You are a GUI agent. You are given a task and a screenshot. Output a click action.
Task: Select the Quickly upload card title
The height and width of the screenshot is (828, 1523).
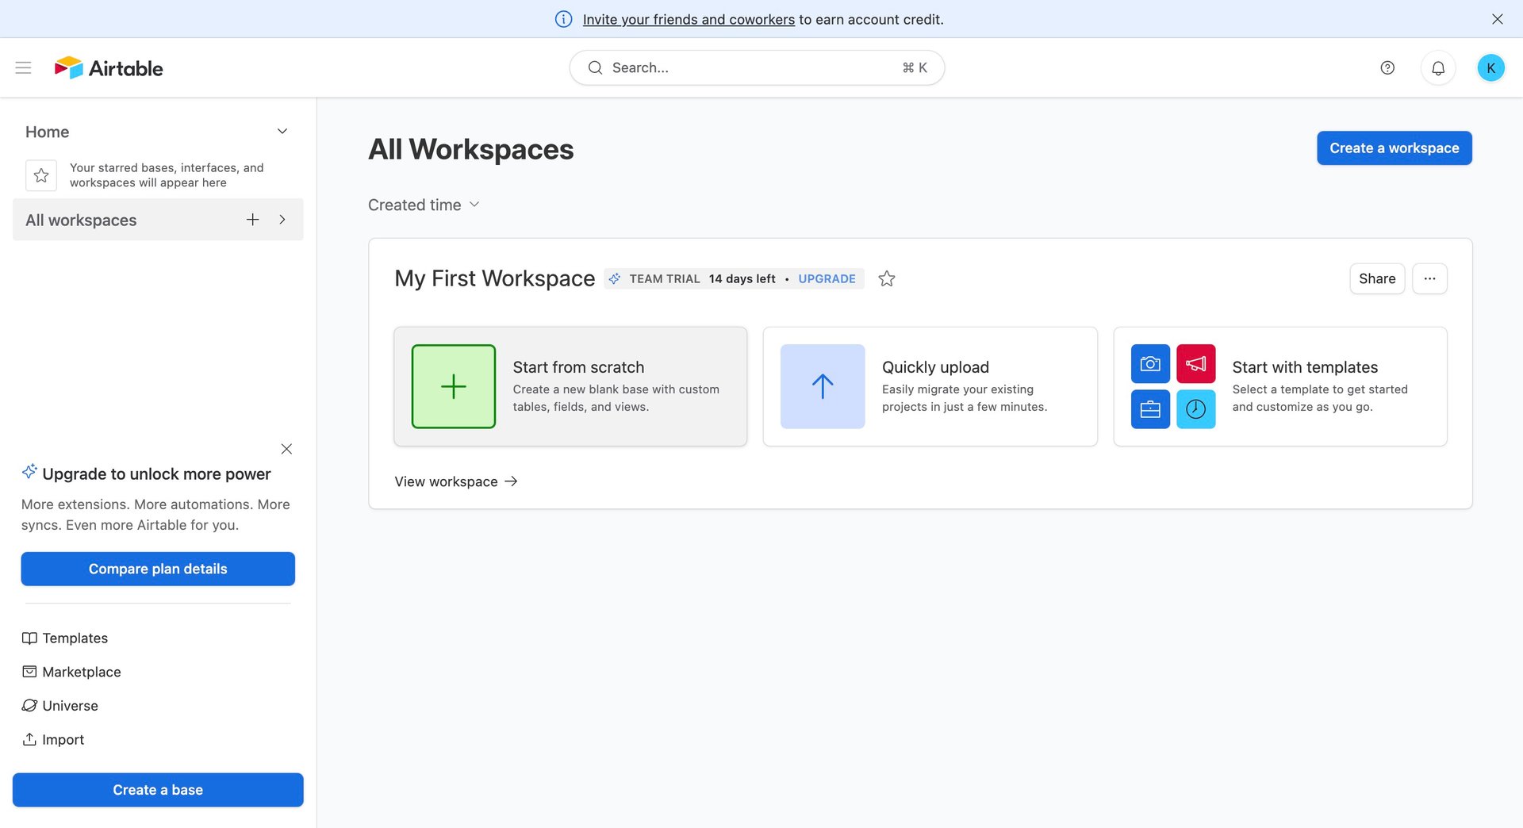[x=935, y=367]
